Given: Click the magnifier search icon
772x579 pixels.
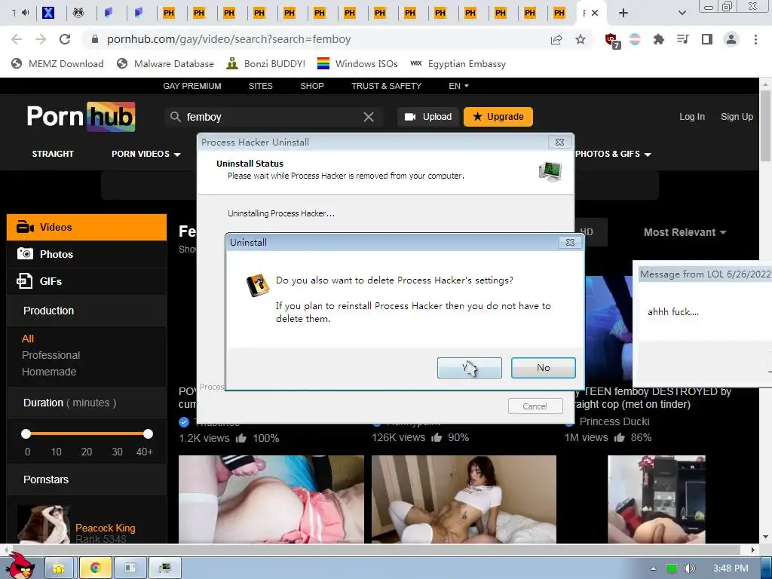Looking at the screenshot, I should 175,117.
